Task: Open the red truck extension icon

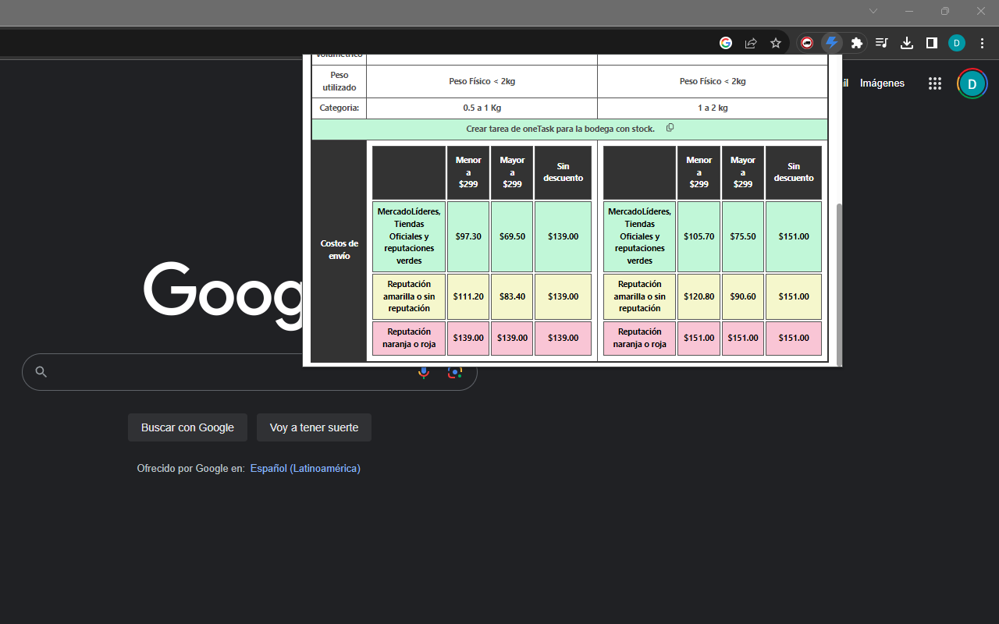Action: point(807,43)
